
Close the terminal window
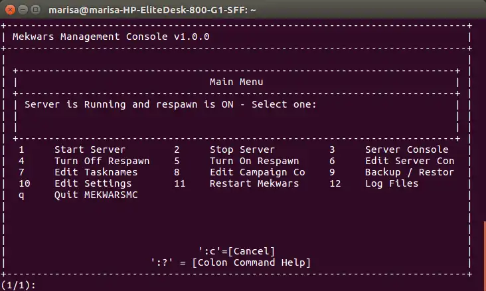point(9,9)
